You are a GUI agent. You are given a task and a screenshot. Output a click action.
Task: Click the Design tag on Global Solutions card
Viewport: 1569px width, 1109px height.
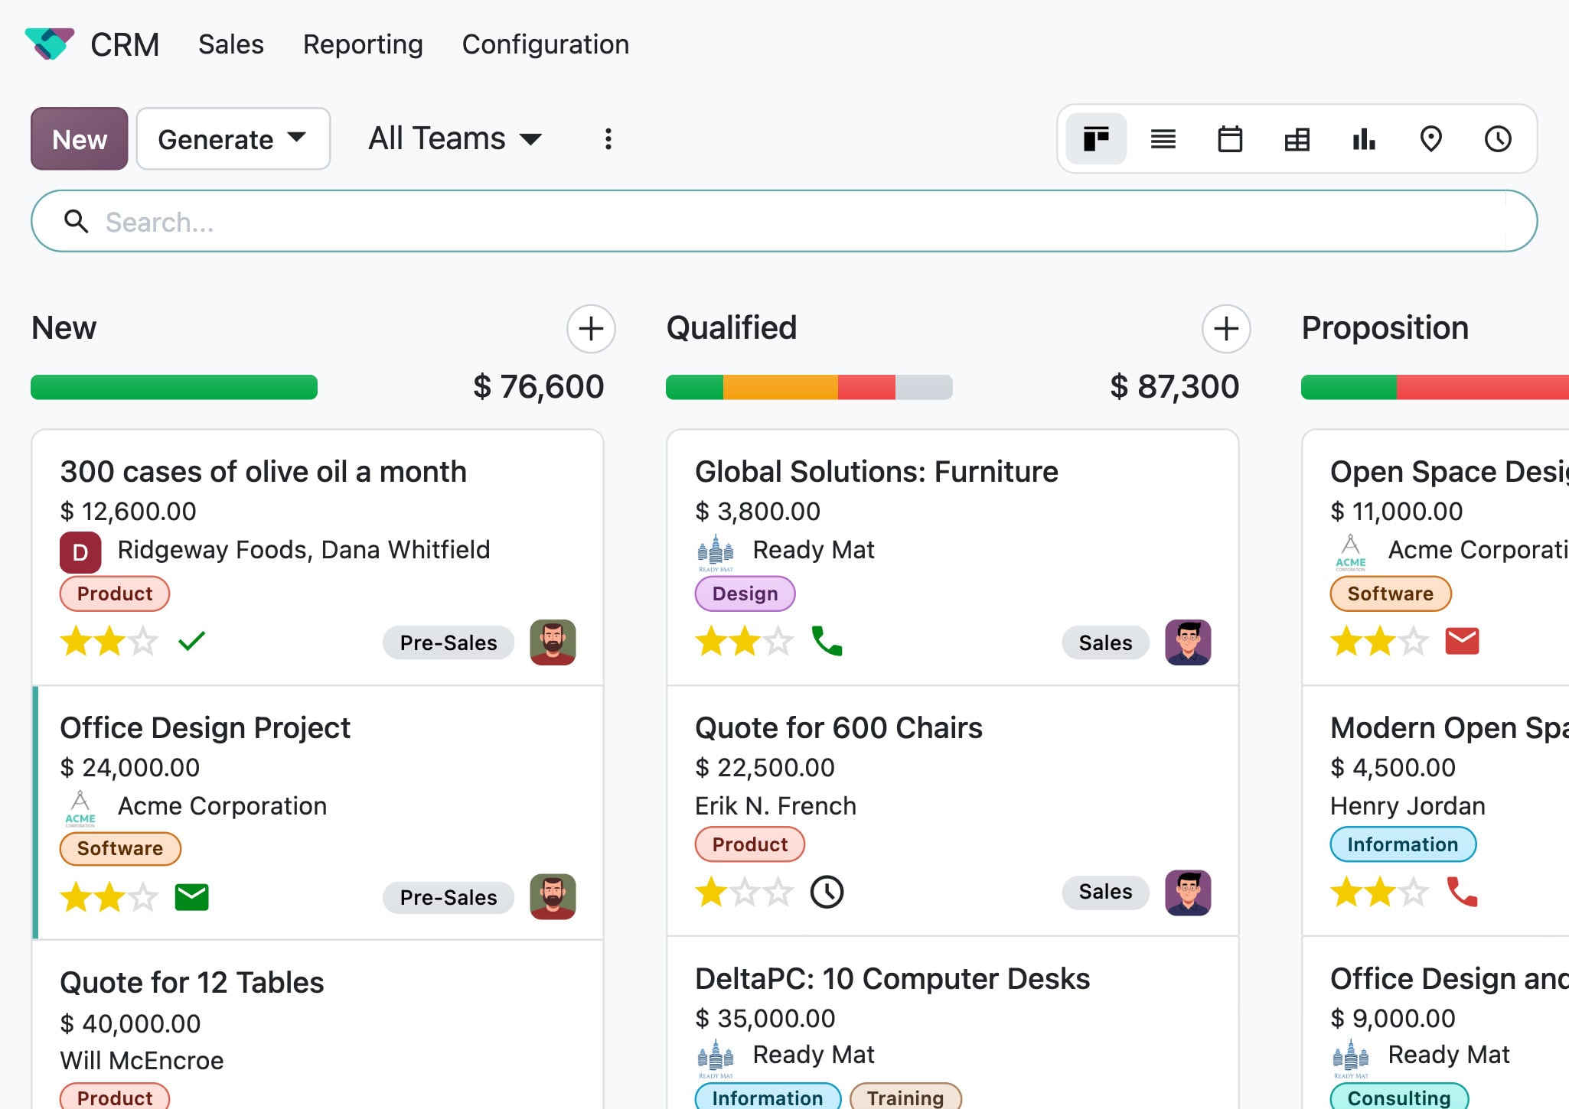click(x=745, y=594)
